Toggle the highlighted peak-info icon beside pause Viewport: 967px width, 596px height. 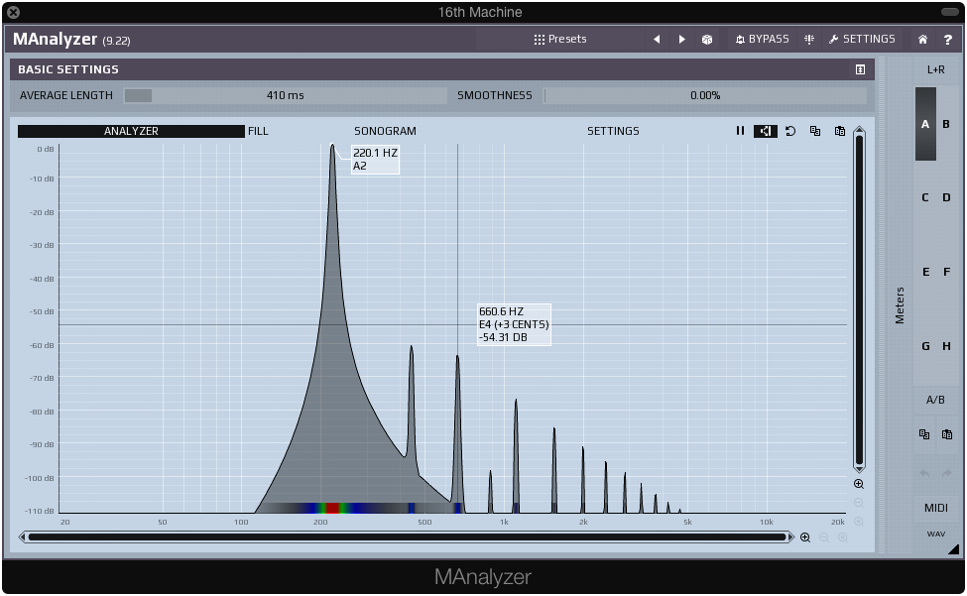pyautogui.click(x=766, y=131)
